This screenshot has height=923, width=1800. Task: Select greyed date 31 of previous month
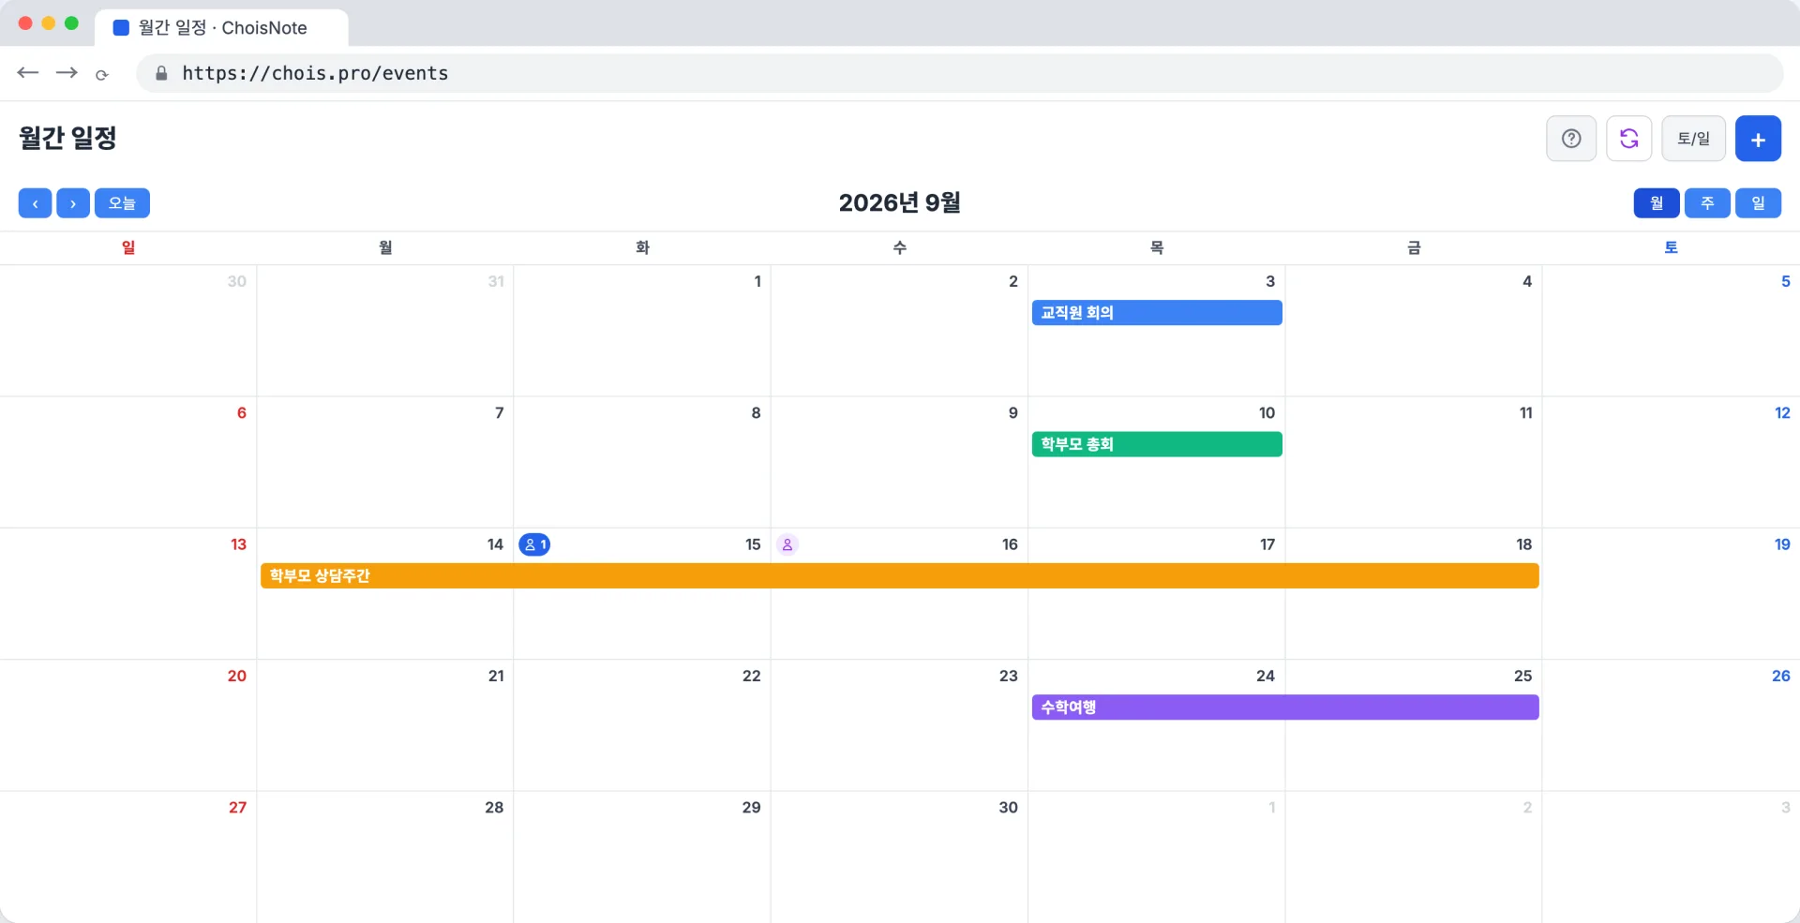pyautogui.click(x=385, y=331)
